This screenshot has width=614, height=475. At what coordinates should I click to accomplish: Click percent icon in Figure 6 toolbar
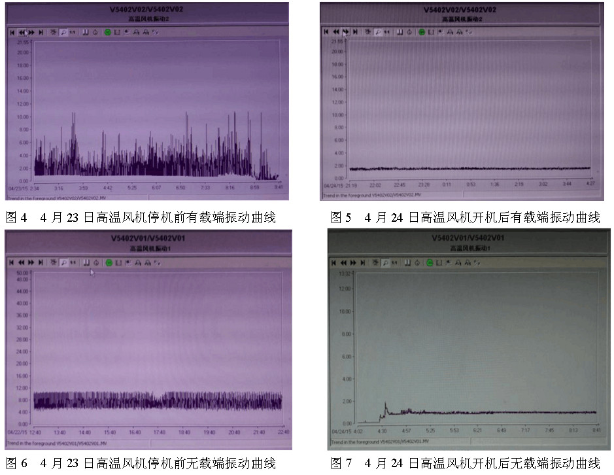[157, 262]
